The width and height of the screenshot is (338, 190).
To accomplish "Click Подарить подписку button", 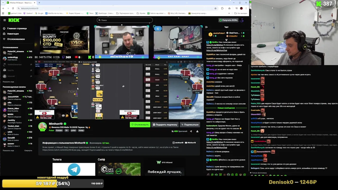I will click(x=165, y=125).
